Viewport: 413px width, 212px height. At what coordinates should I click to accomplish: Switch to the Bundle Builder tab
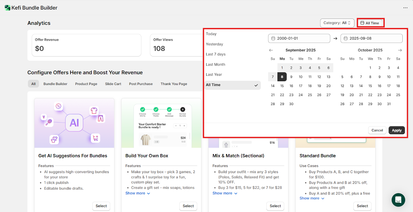coord(55,84)
